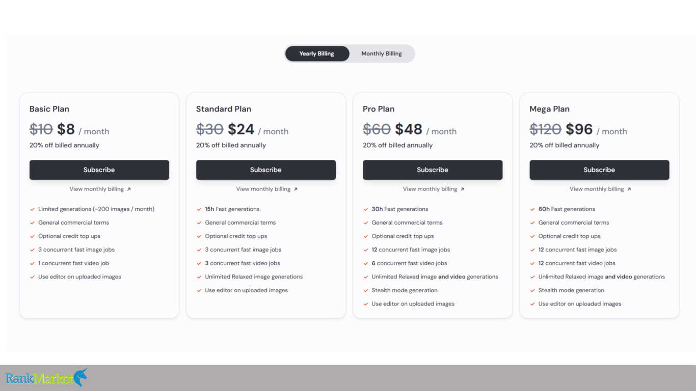Click checkmark beside 15h Fast generations
The width and height of the screenshot is (696, 391).
[199, 209]
